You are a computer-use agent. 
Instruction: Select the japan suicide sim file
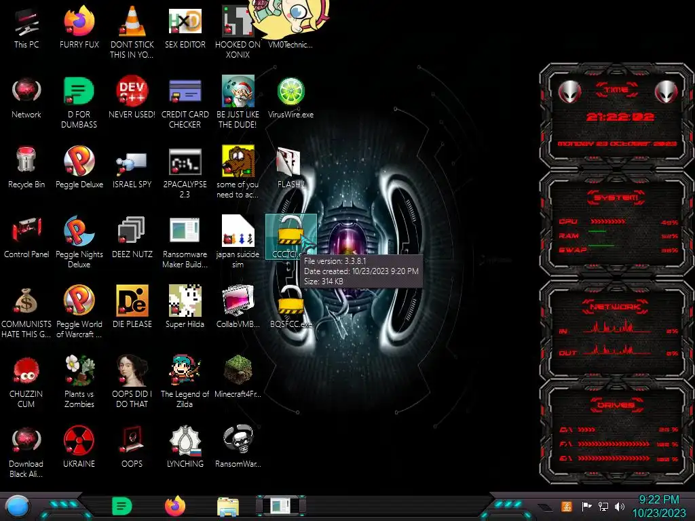[x=238, y=242]
